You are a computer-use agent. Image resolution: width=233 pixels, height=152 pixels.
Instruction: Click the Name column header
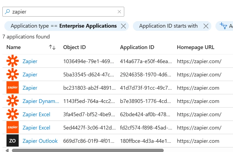click(x=14, y=47)
